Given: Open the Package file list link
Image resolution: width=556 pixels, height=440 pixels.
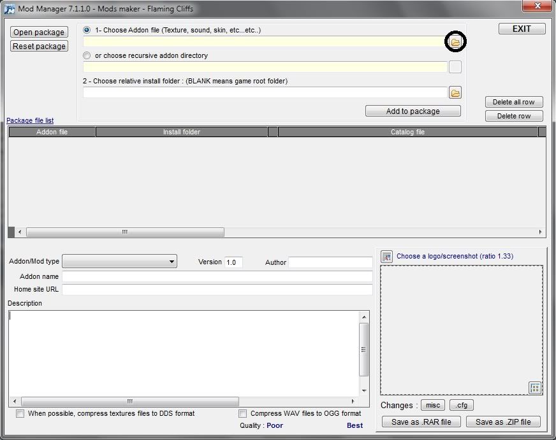Looking at the screenshot, I should (30, 120).
